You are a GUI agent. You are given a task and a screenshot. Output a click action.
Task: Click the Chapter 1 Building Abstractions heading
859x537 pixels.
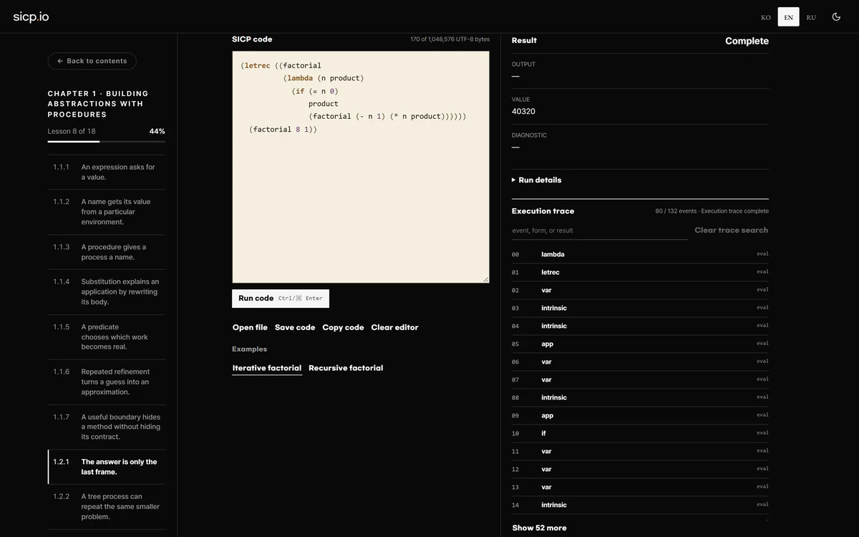coord(98,104)
